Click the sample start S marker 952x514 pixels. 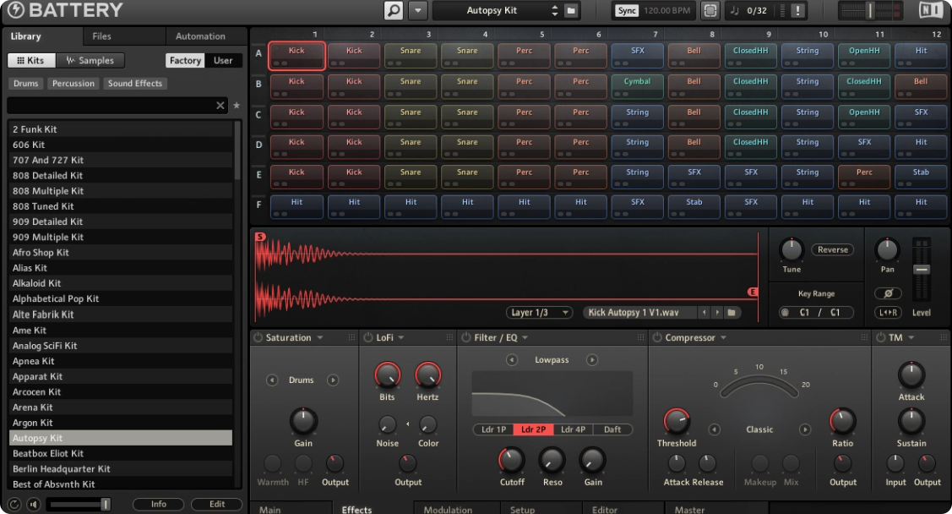click(x=260, y=237)
